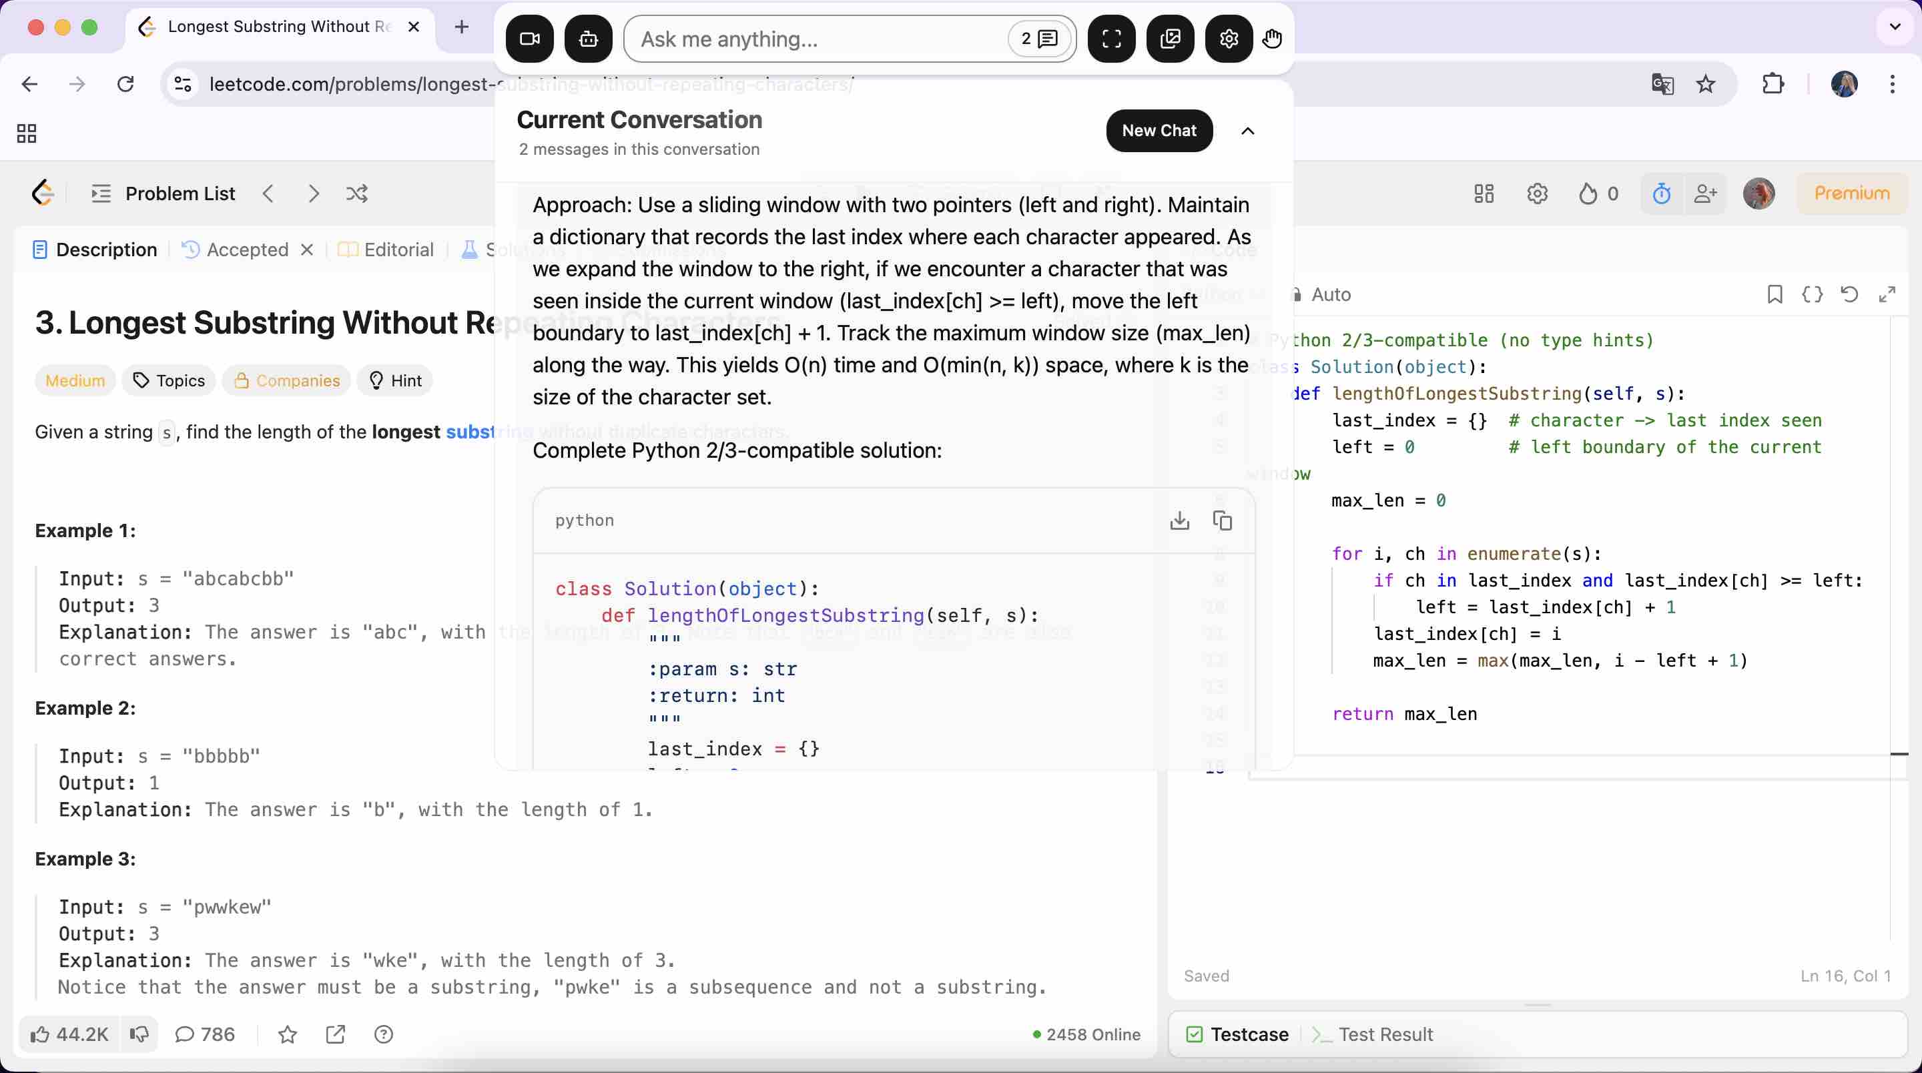The height and width of the screenshot is (1073, 1922).
Task: Start a New Chat
Action: [1159, 131]
